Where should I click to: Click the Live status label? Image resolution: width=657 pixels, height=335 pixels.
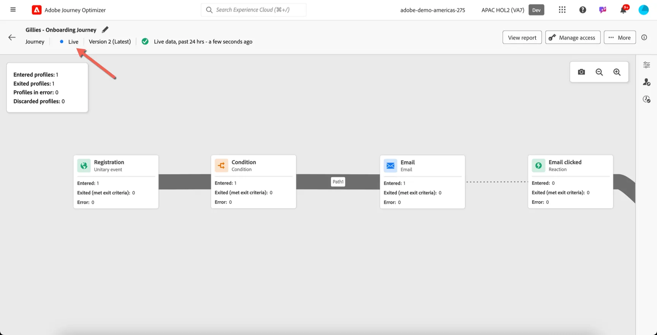tap(73, 41)
